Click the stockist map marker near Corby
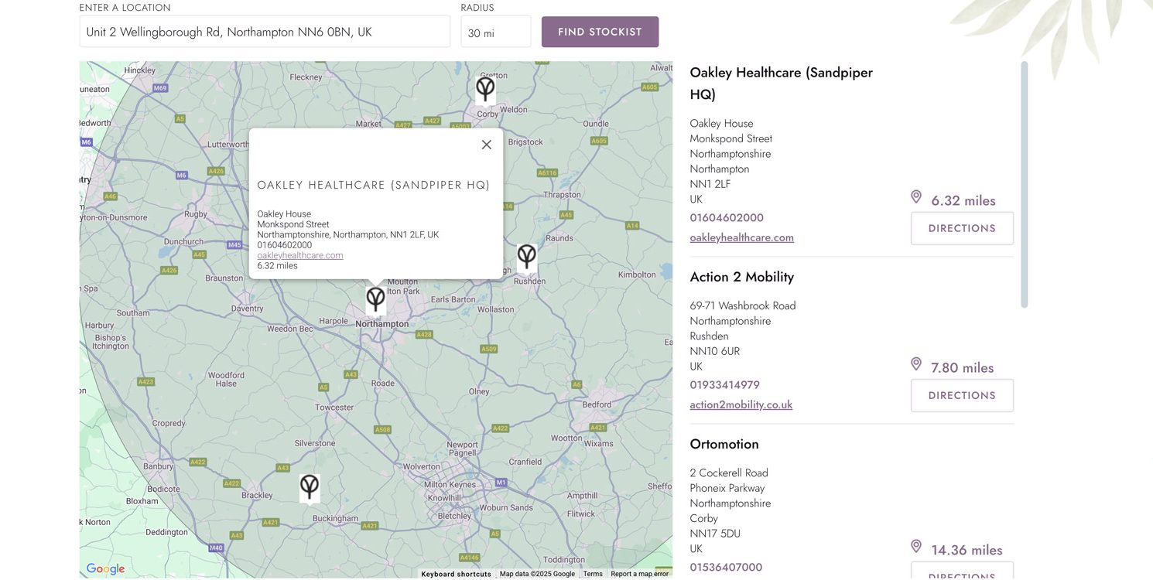 [x=485, y=90]
